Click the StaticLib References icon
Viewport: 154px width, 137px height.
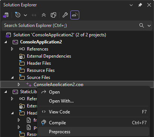[22, 99]
